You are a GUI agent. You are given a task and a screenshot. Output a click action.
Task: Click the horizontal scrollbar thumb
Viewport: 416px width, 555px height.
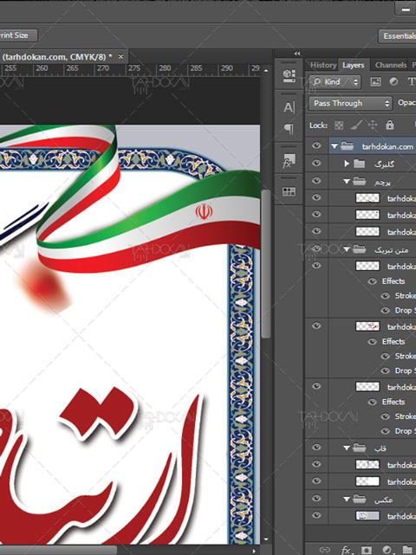point(58,551)
